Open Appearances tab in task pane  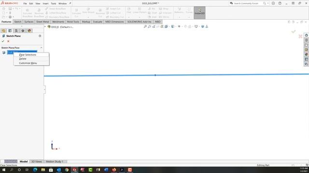point(306,54)
